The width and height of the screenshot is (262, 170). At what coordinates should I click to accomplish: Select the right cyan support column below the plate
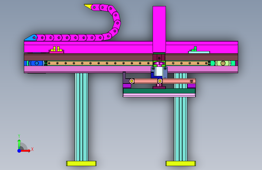(180, 129)
